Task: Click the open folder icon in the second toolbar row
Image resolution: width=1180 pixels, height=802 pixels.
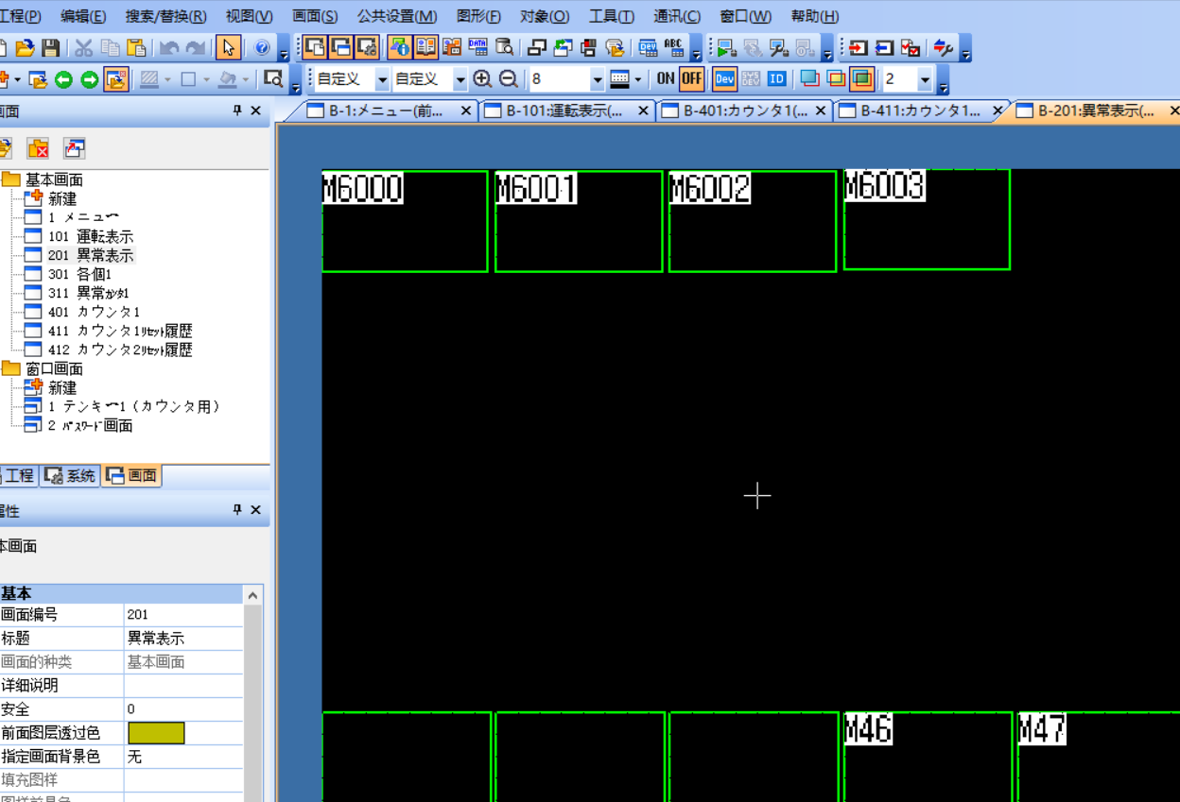Action: pos(38,79)
